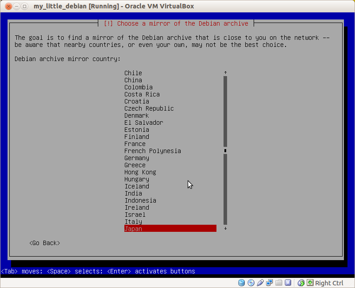
Task: Minimize the VirtualBox window
Action: (16, 6)
